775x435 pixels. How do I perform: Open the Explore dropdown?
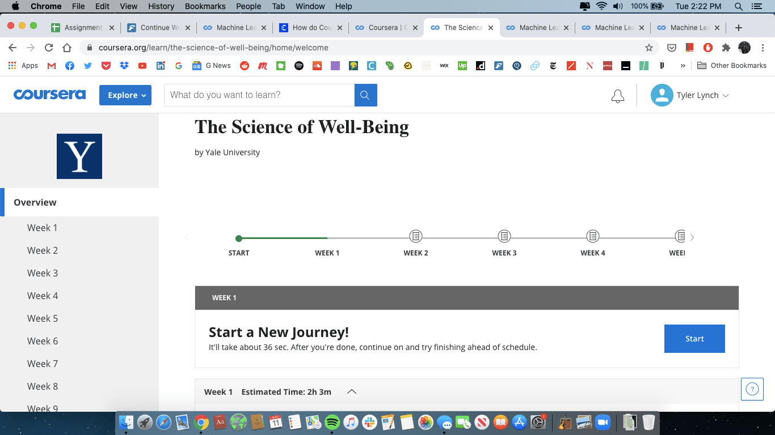point(125,95)
